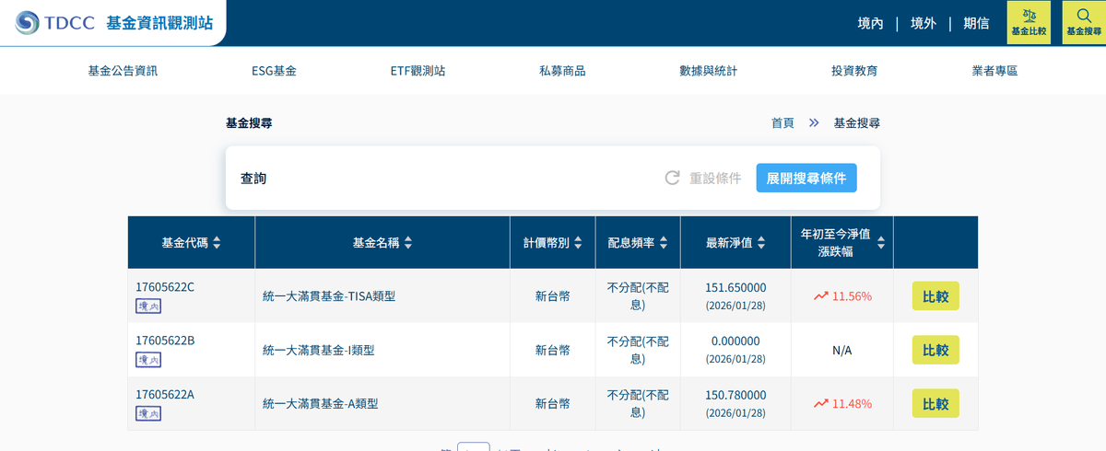Viewport: 1106px width, 451px height.
Task: Sort by 基金名稱 column arrows
Action: (408, 243)
